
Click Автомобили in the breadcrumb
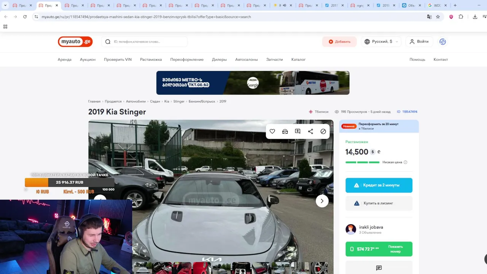click(x=136, y=102)
